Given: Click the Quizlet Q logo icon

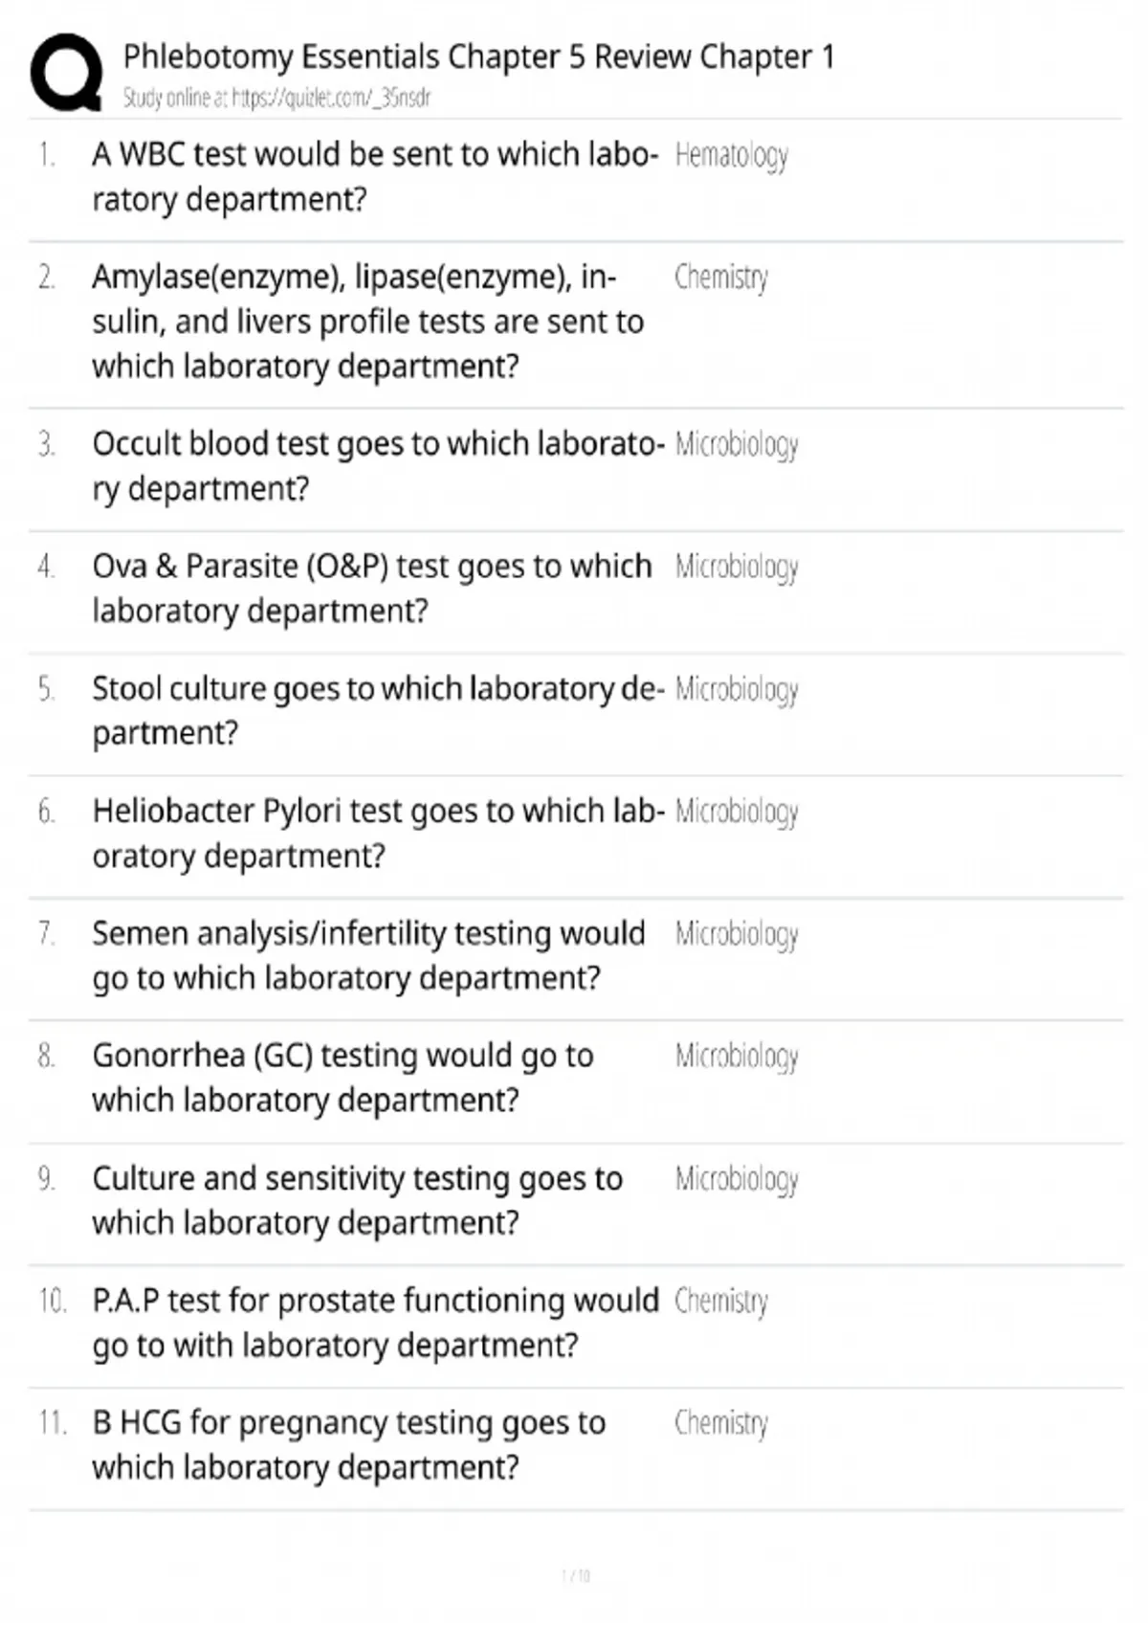Looking at the screenshot, I should [67, 73].
